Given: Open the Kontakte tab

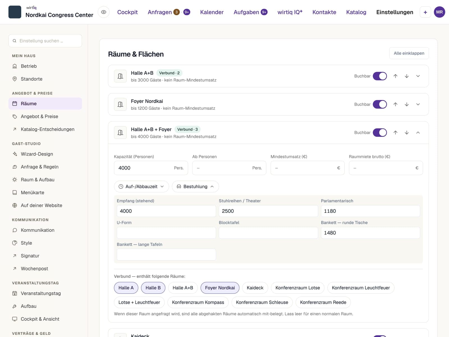Looking at the screenshot, I should tap(324, 12).
